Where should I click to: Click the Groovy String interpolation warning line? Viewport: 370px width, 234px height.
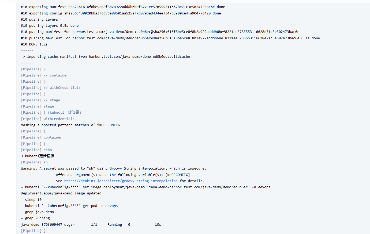(x=113, y=168)
